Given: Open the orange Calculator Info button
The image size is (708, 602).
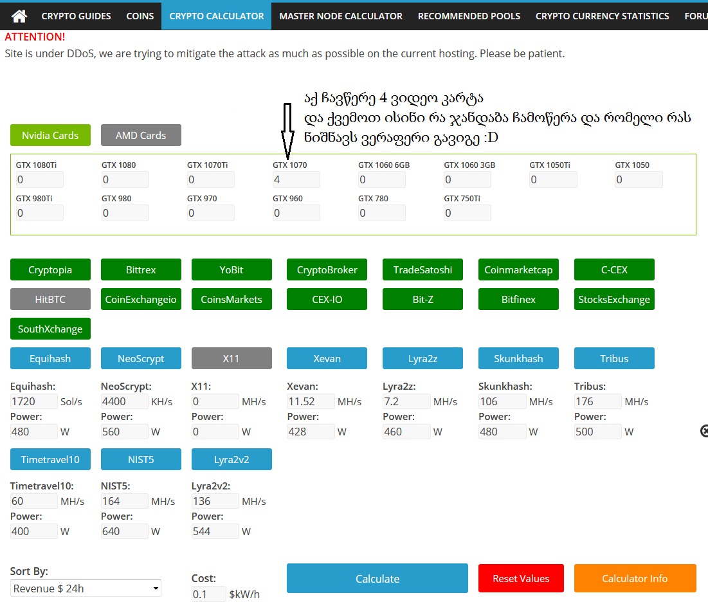Looking at the screenshot, I should click(635, 578).
